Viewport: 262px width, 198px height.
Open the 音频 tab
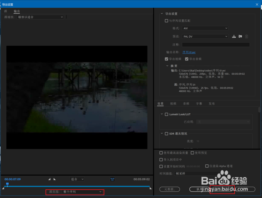coord(186,104)
